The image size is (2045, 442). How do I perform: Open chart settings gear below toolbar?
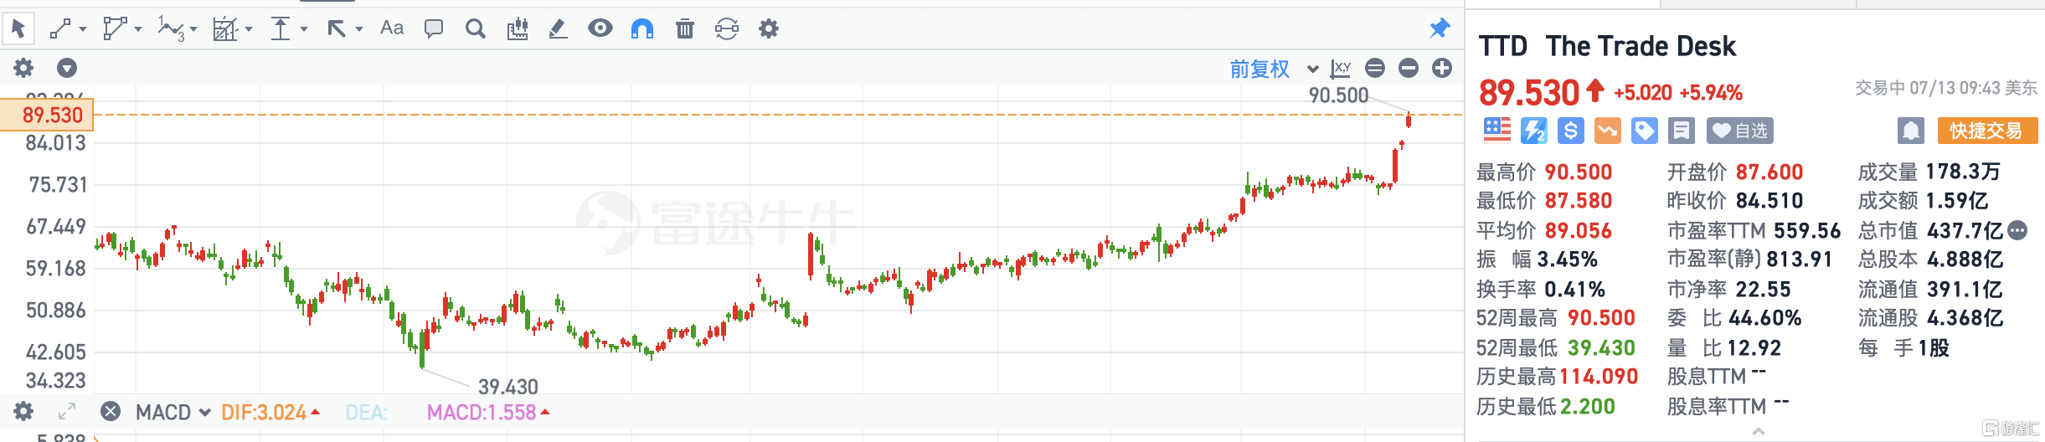click(x=23, y=68)
